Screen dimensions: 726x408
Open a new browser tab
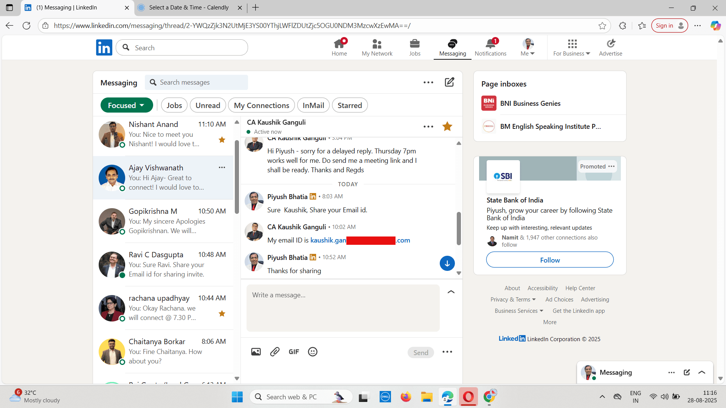point(256,8)
